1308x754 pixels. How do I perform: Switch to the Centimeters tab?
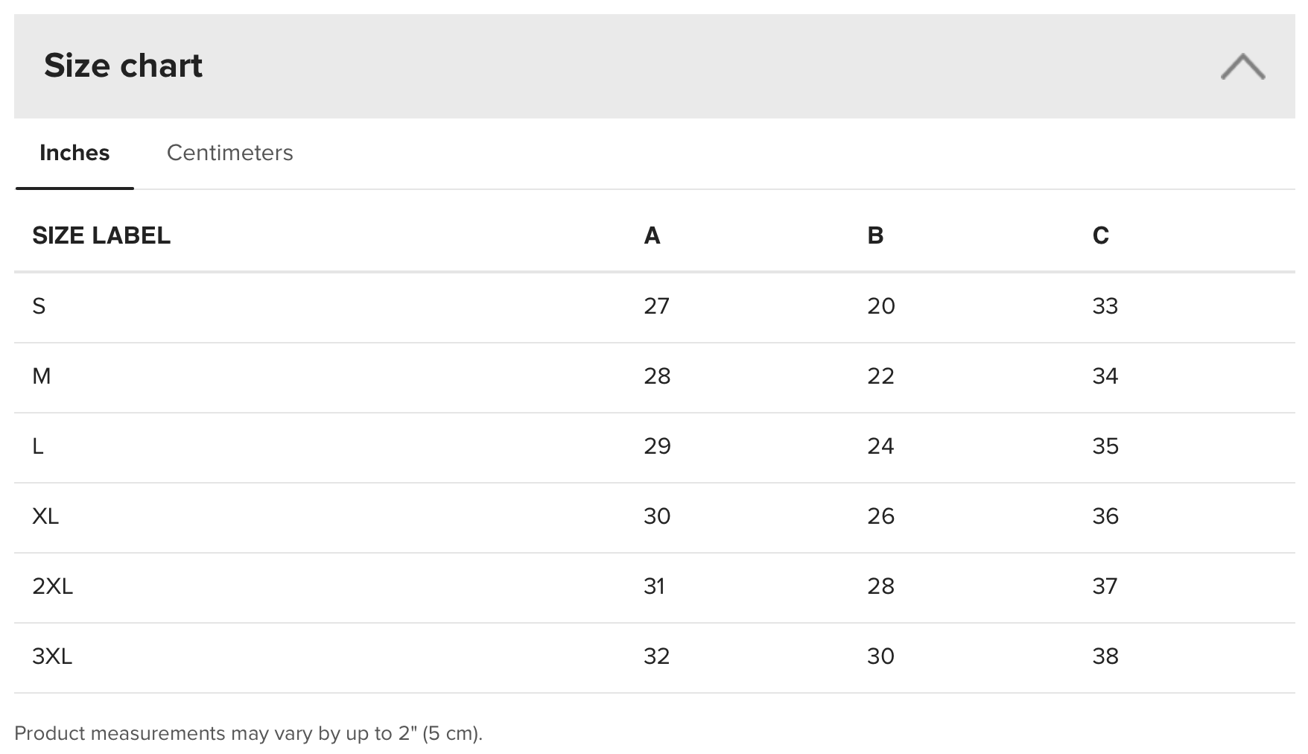point(229,153)
